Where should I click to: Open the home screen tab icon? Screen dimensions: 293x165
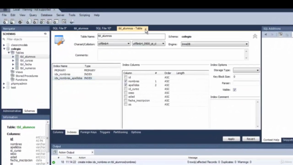point(5,10)
